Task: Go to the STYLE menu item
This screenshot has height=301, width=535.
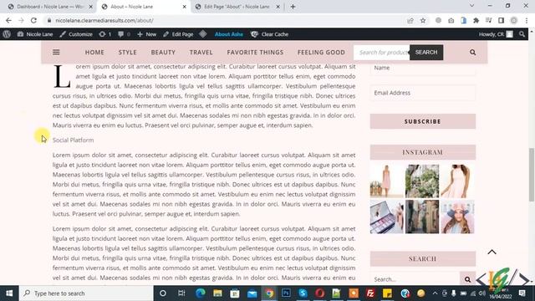Action: [x=128, y=52]
